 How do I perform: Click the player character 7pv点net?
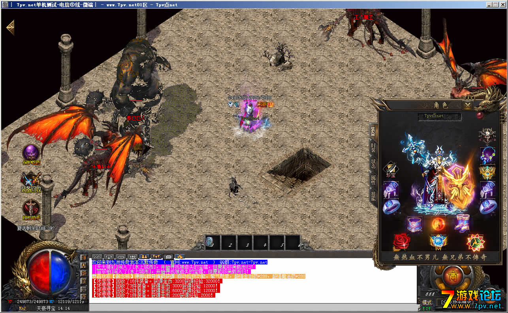[250, 118]
